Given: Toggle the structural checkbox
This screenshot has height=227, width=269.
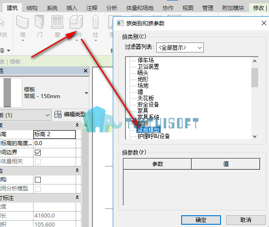Looking at the screenshot, I should 38,180.
